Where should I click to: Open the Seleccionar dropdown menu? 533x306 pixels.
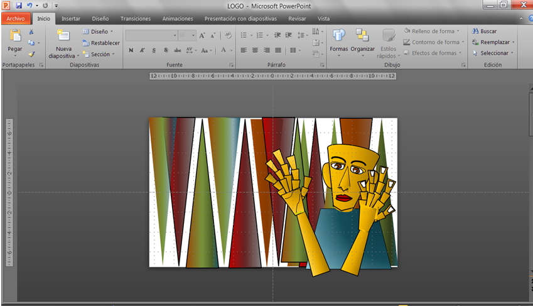pos(494,53)
